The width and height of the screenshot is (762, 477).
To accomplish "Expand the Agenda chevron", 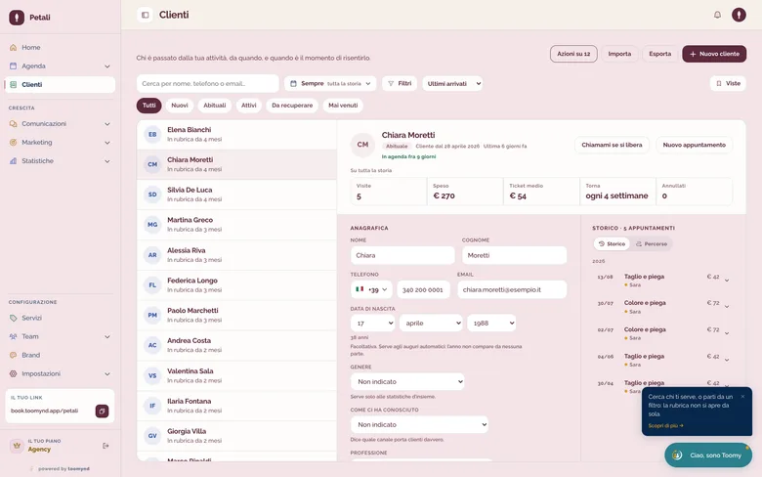I will (106, 66).
